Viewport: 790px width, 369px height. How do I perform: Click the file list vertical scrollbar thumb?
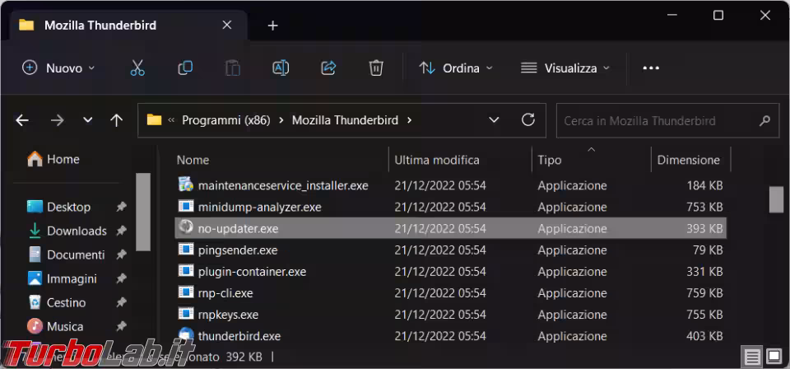pyautogui.click(x=776, y=199)
